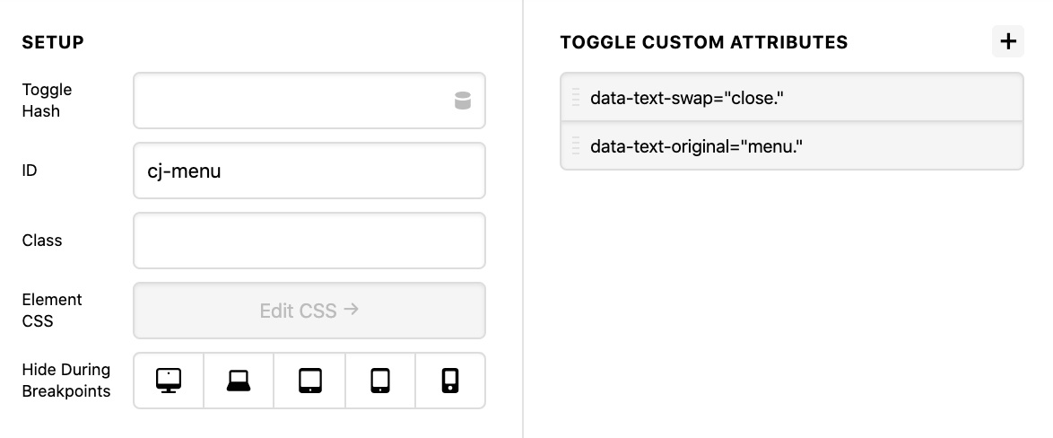The height and width of the screenshot is (438, 1053).
Task: Open the Edit CSS button
Action: coord(309,311)
